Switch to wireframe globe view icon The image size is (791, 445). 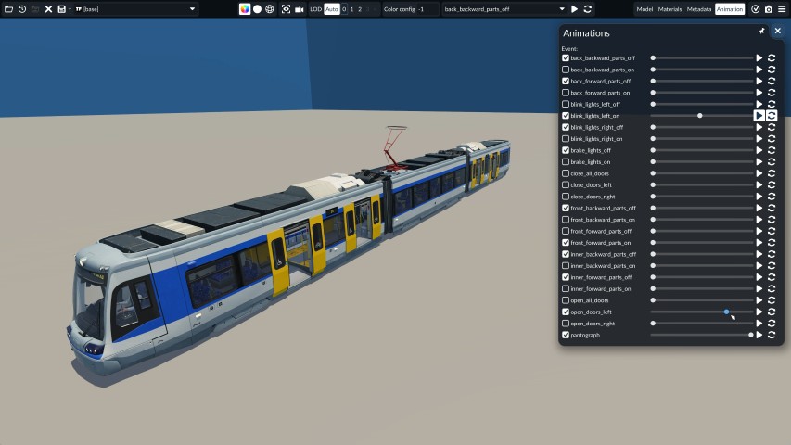(270, 9)
